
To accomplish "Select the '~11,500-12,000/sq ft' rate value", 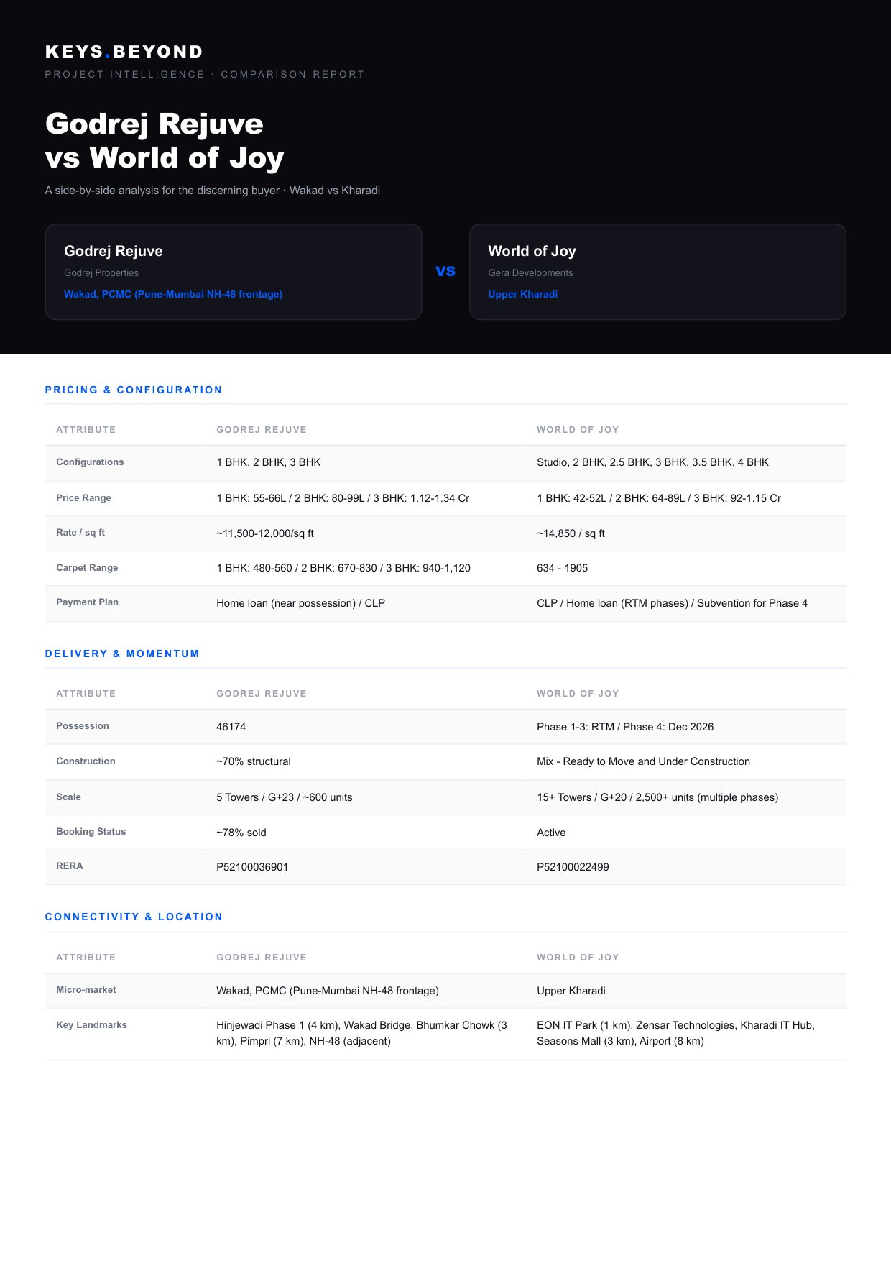I will (x=265, y=533).
